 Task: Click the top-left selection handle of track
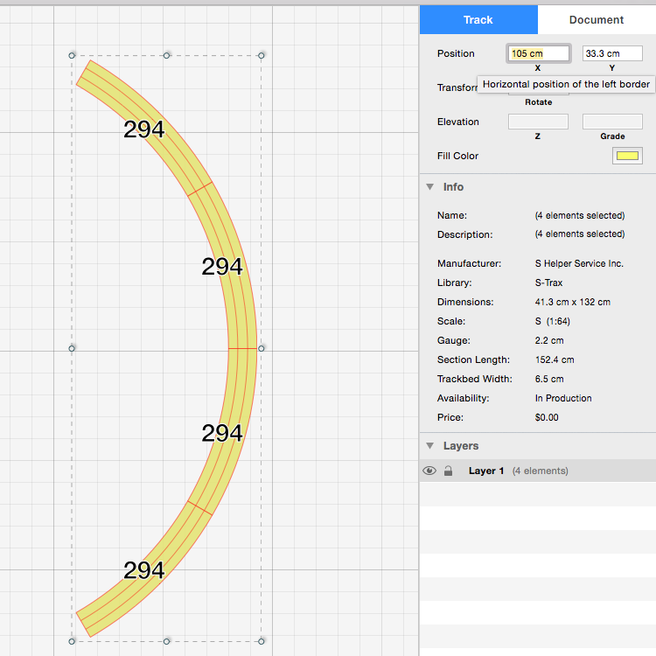point(72,55)
